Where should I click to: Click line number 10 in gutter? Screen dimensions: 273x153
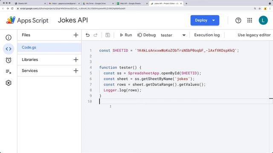[90, 101]
